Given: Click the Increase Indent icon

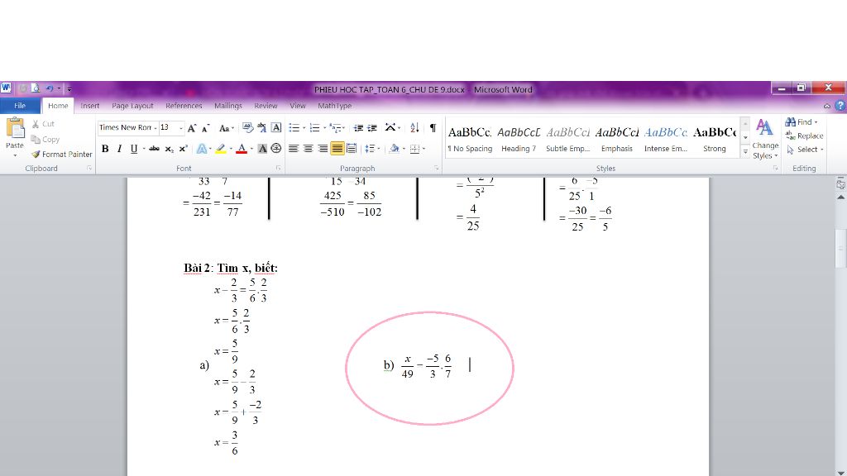Looking at the screenshot, I should point(372,128).
